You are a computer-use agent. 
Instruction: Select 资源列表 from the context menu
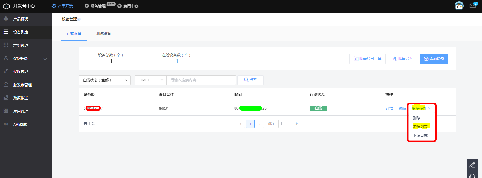coord(420,127)
